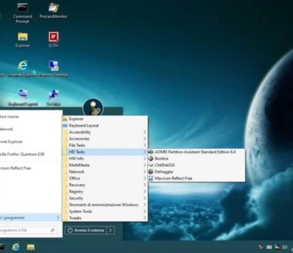This screenshot has width=293, height=253.
Task: Expand the File Tasks folder
Action: tap(105, 145)
